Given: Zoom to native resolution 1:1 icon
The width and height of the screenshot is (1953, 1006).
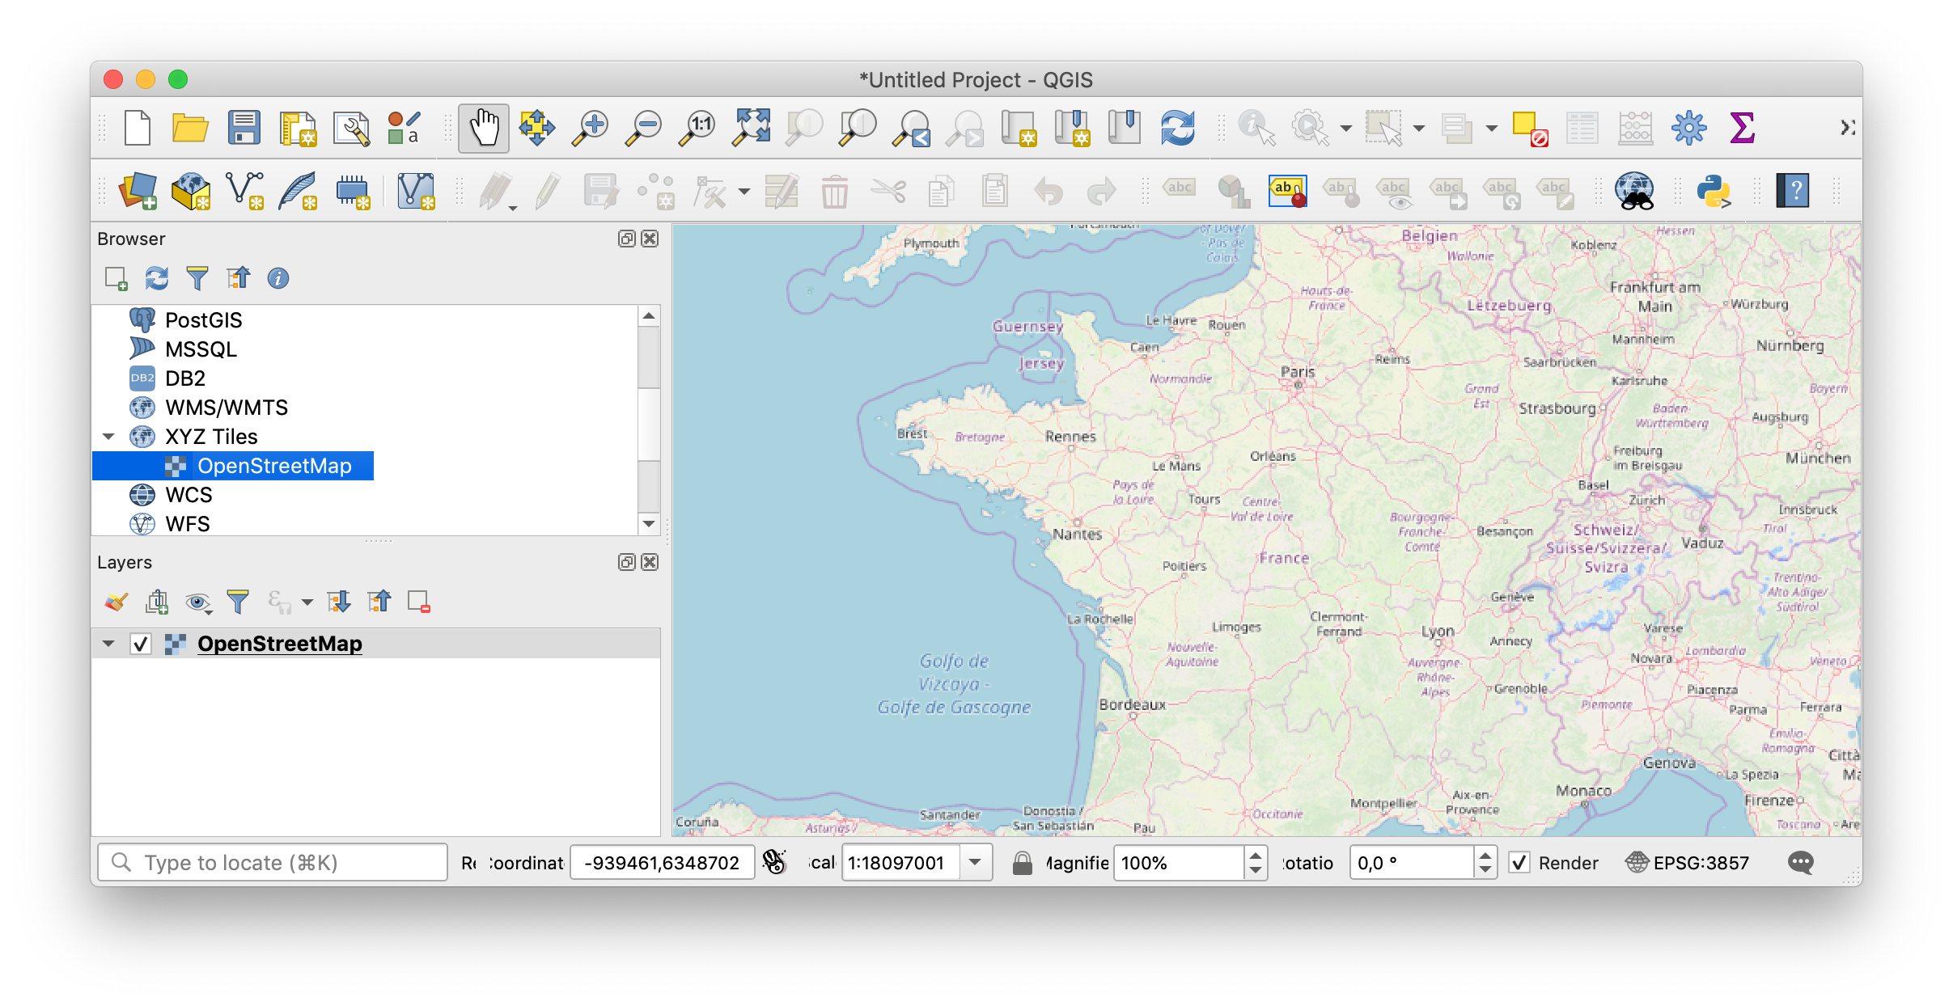Looking at the screenshot, I should (x=697, y=128).
